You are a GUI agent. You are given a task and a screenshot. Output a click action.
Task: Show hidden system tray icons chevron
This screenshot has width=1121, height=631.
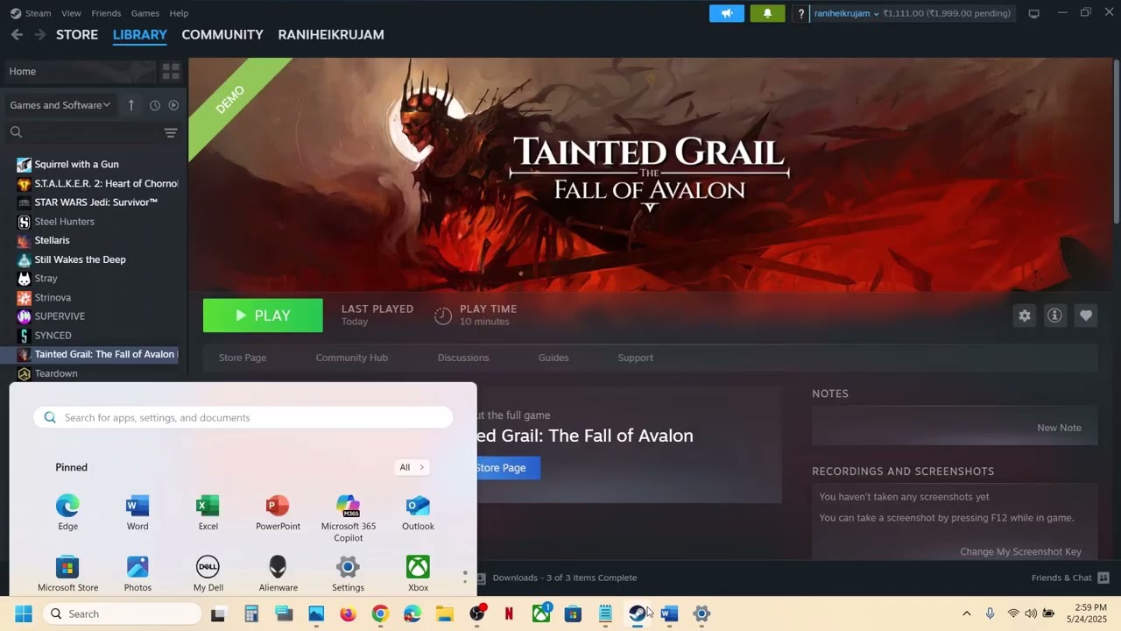pos(966,613)
